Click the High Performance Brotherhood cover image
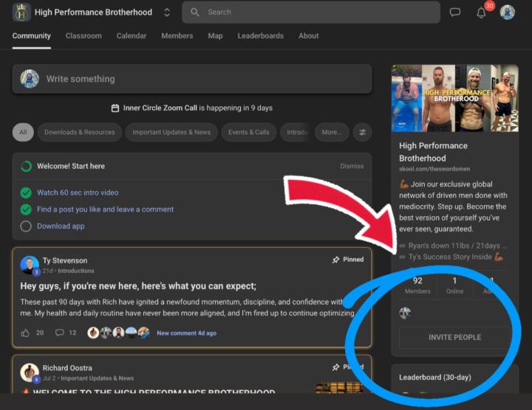The height and width of the screenshot is (410, 532). coord(454,98)
